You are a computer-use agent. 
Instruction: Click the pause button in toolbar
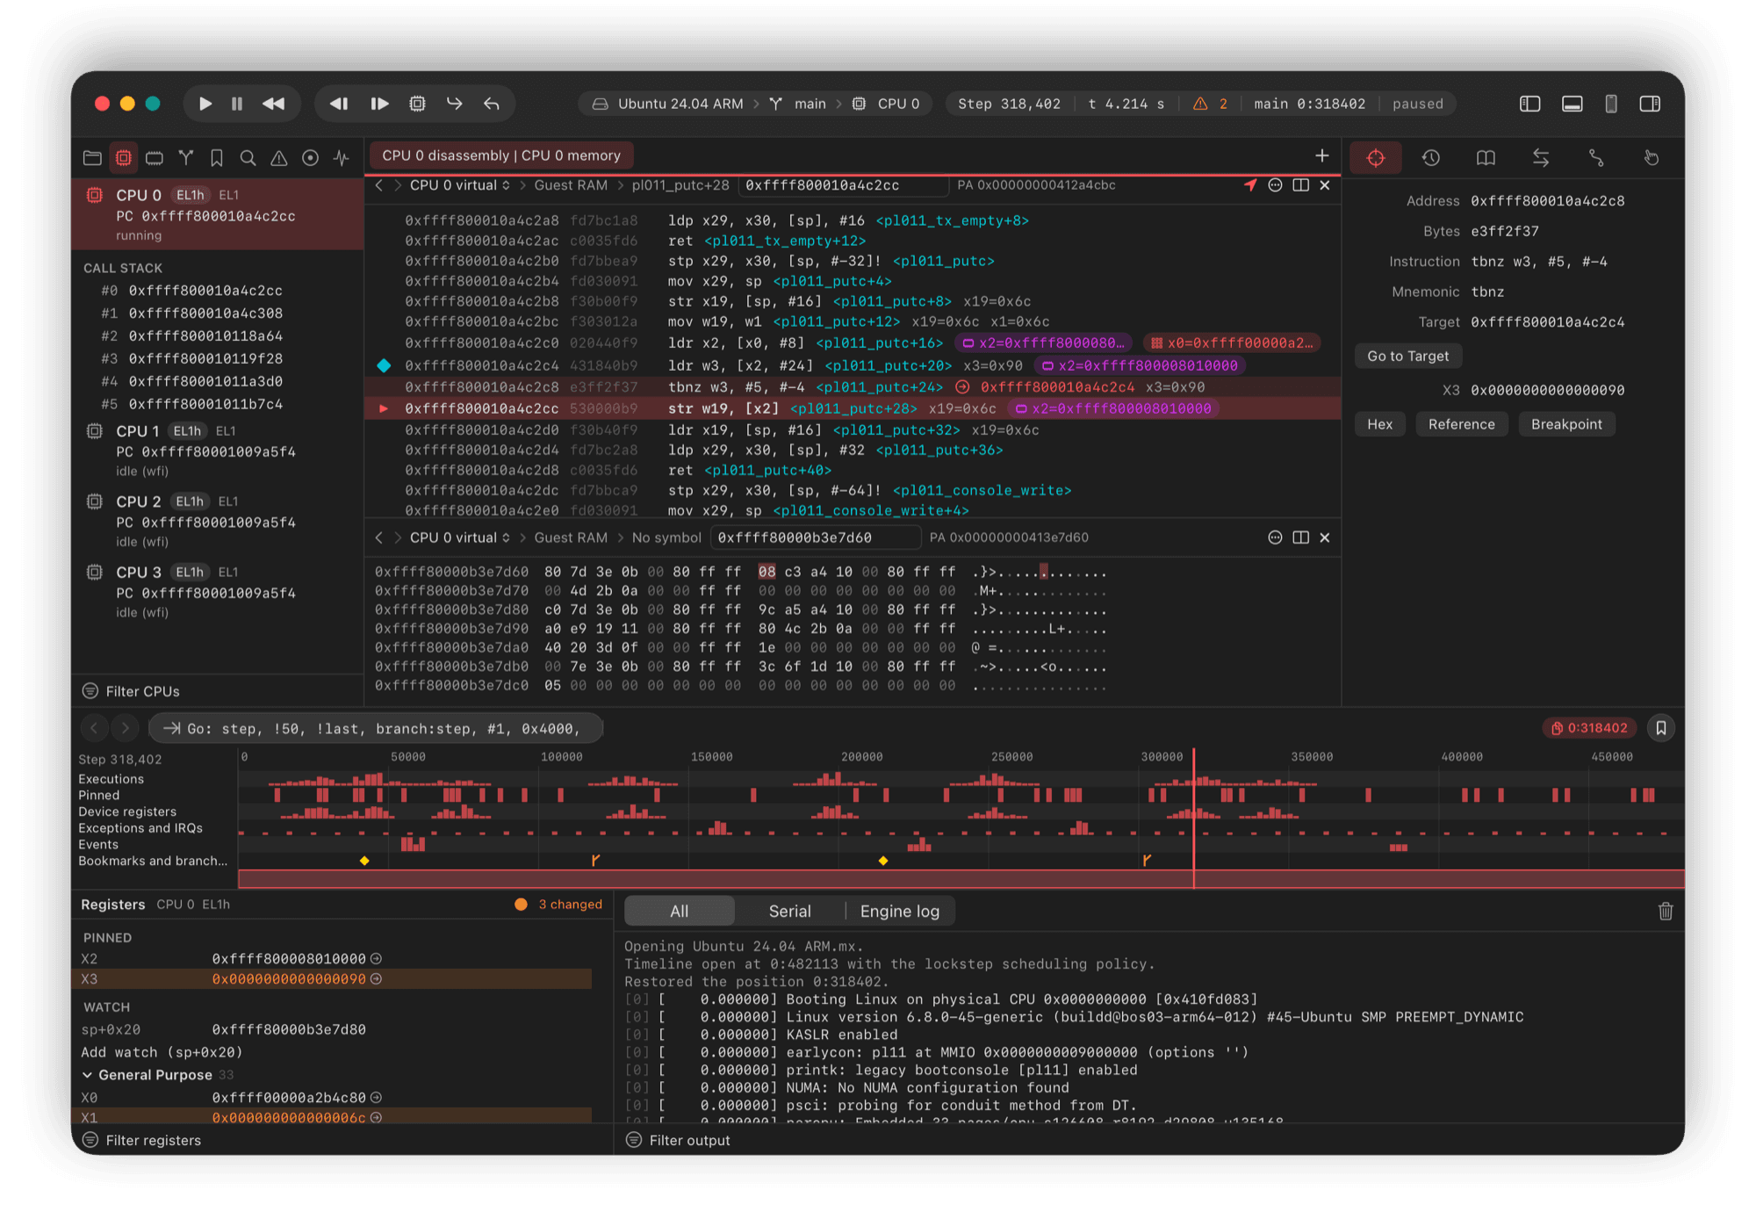point(237,104)
